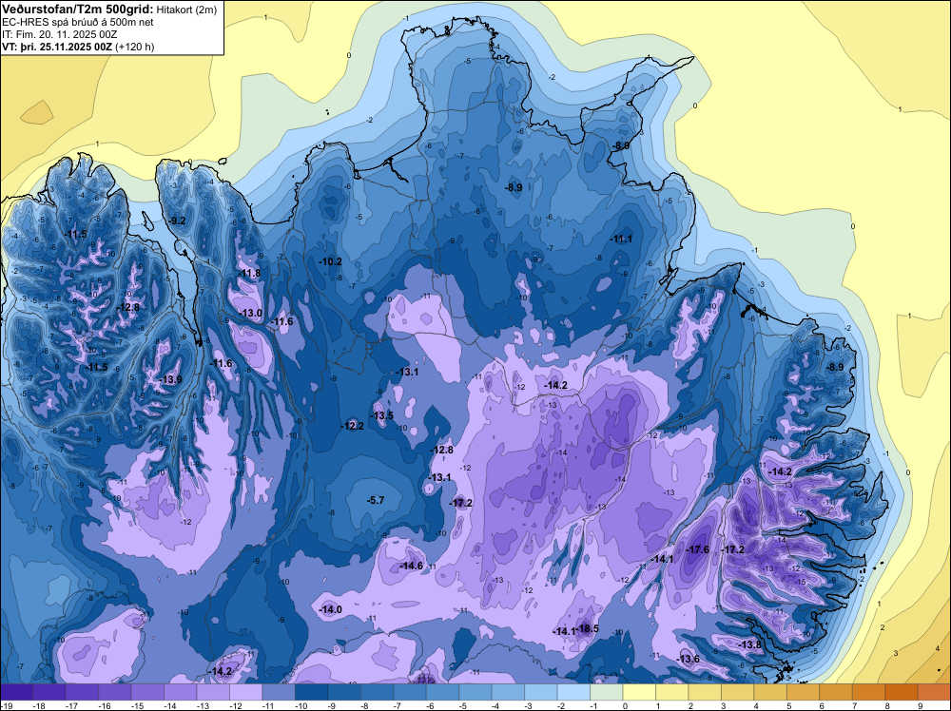Viewport: 951px width, 711px height.
Task: Click the -13.9 temperature label
Action: [171, 379]
